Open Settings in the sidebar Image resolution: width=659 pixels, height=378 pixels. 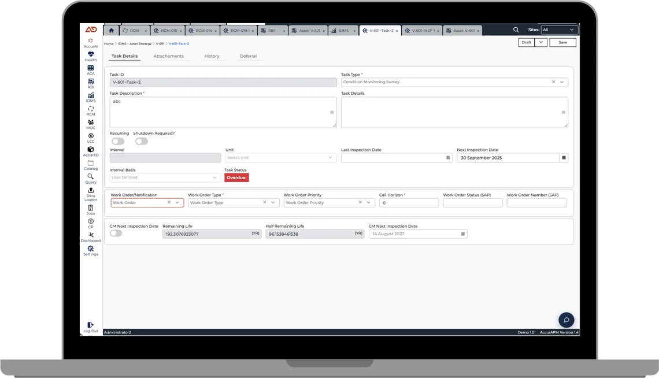point(90,250)
